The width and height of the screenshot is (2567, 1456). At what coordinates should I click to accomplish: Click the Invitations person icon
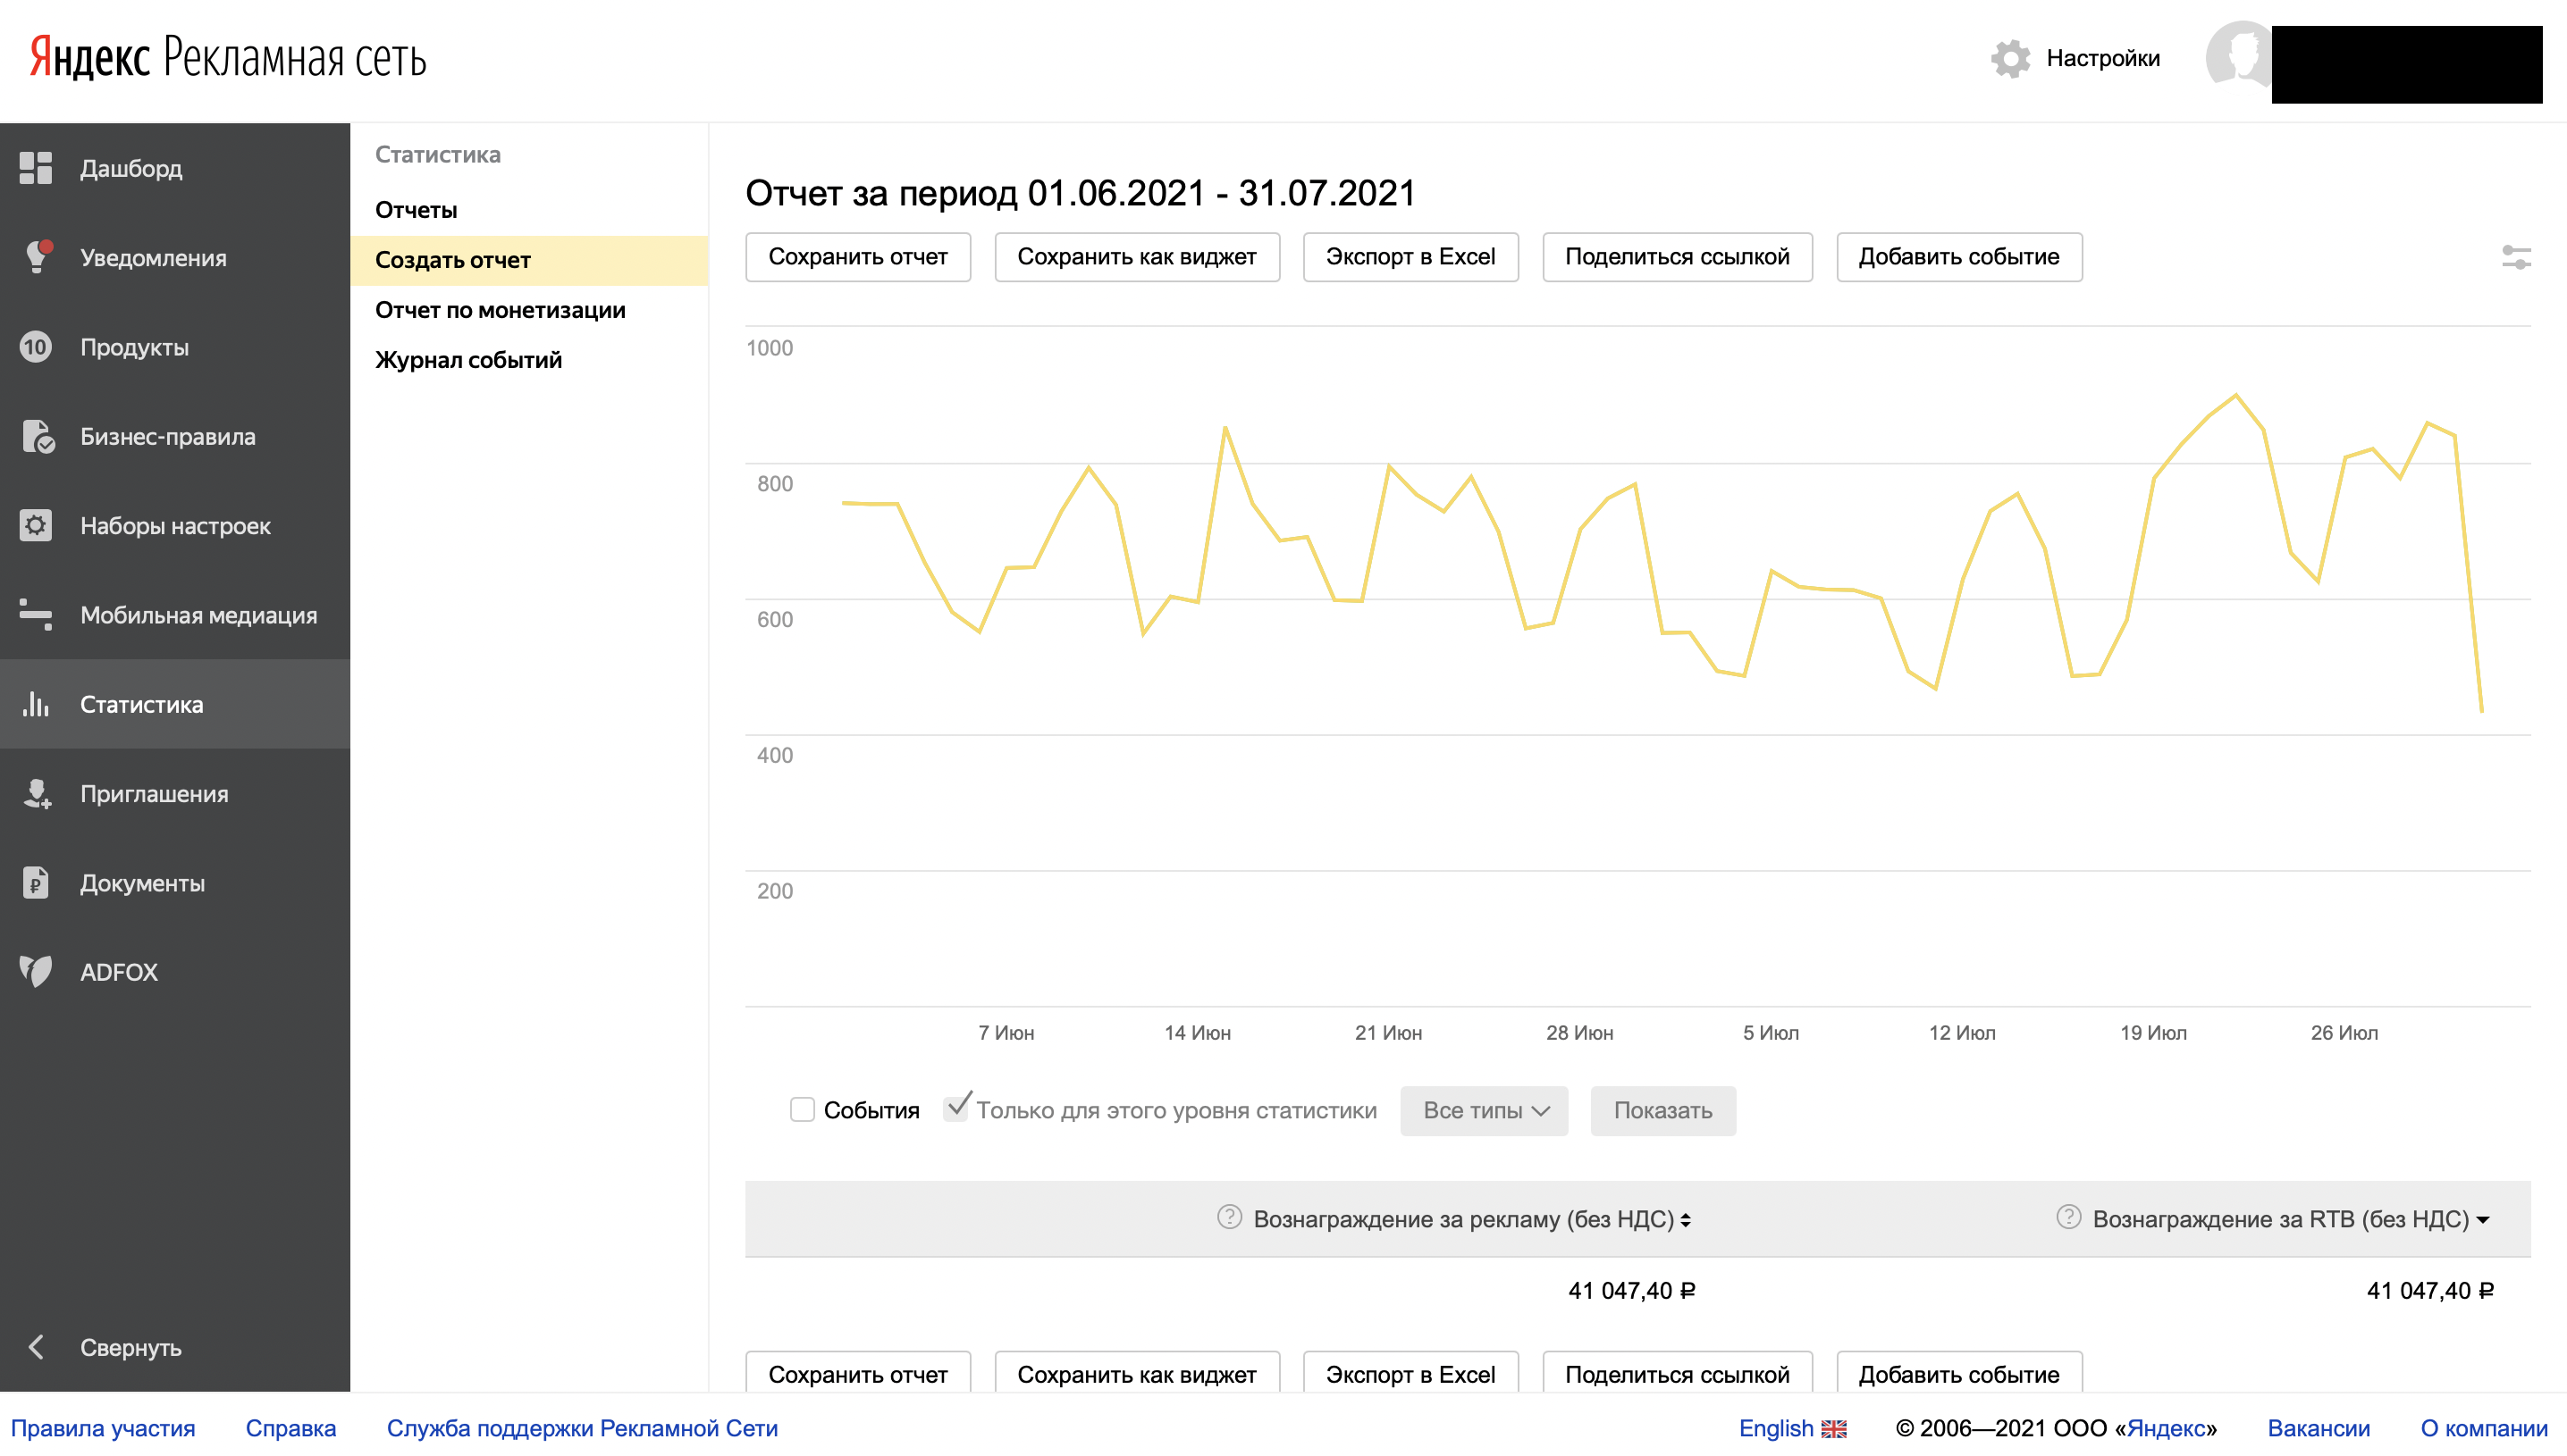pos(37,793)
